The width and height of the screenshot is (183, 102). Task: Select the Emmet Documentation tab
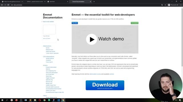click(x=81, y=2)
